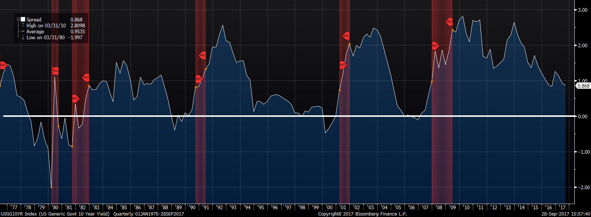Click the 2.00 y-axis label
Viewport: 591px width, 217px height.
coord(583,45)
